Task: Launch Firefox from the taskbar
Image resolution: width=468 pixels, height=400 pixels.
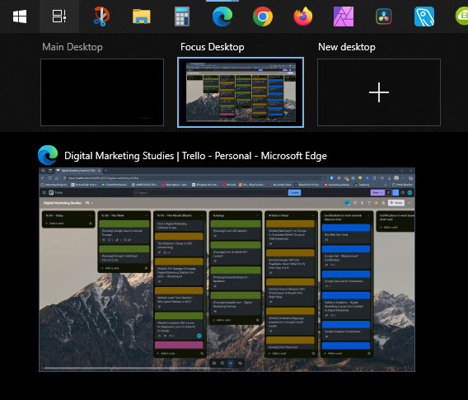Action: [x=303, y=16]
